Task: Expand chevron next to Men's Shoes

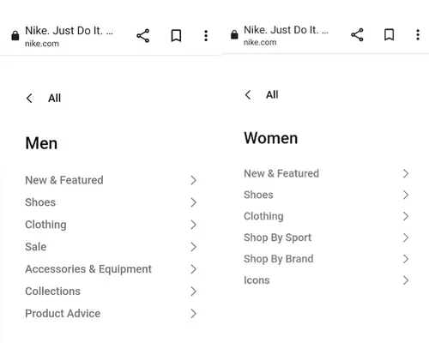Action: (194, 202)
